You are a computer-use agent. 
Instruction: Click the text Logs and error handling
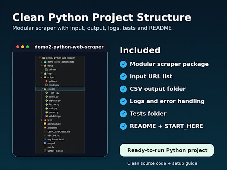167,101
